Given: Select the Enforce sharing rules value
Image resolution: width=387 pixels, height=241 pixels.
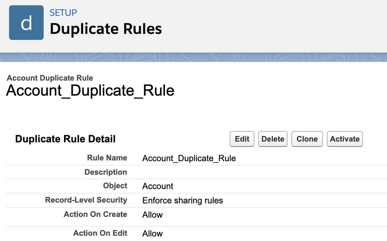Looking at the screenshot, I should point(183,201).
